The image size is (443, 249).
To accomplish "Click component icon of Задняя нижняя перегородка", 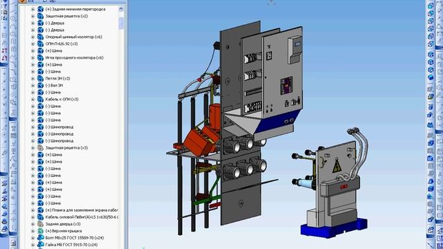I will click(40, 9).
